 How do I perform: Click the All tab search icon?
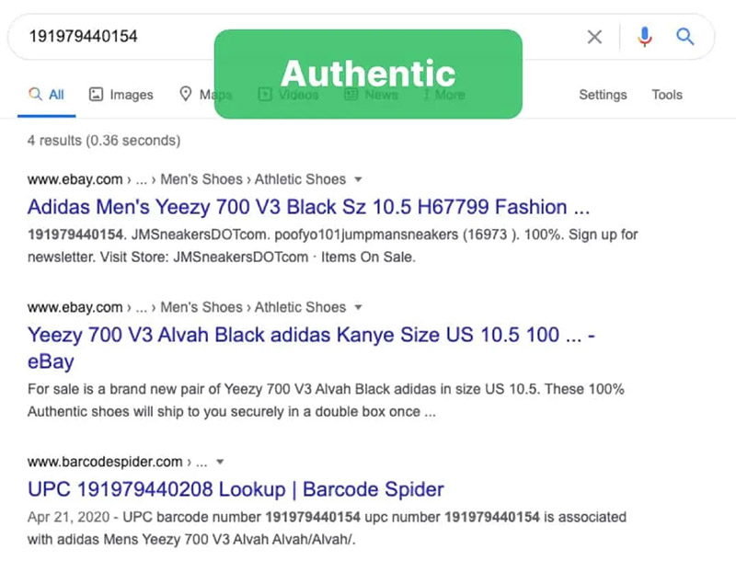coord(35,95)
